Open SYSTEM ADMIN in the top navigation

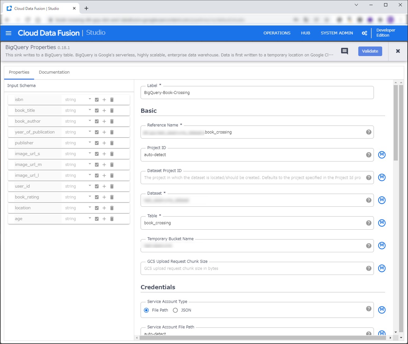[x=337, y=33]
